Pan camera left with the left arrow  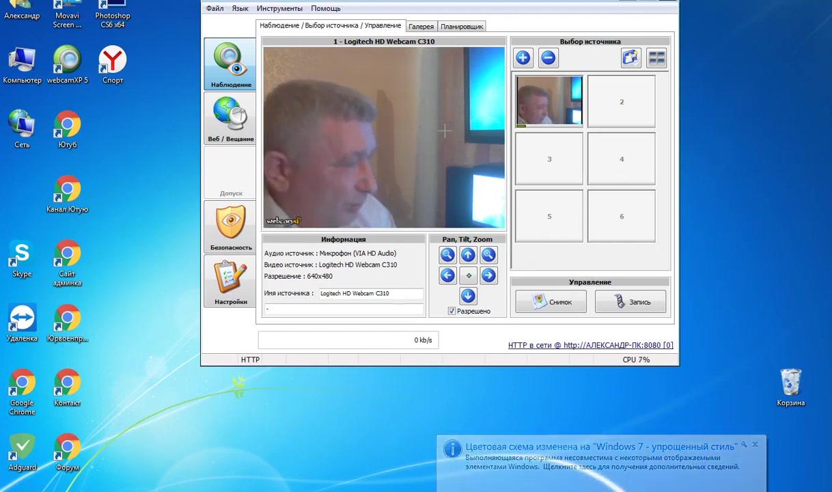(x=447, y=275)
